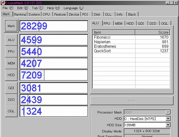Screen dimensions: 179x137
Task: Click the OGL score bar 1324
Action: tap(54, 111)
